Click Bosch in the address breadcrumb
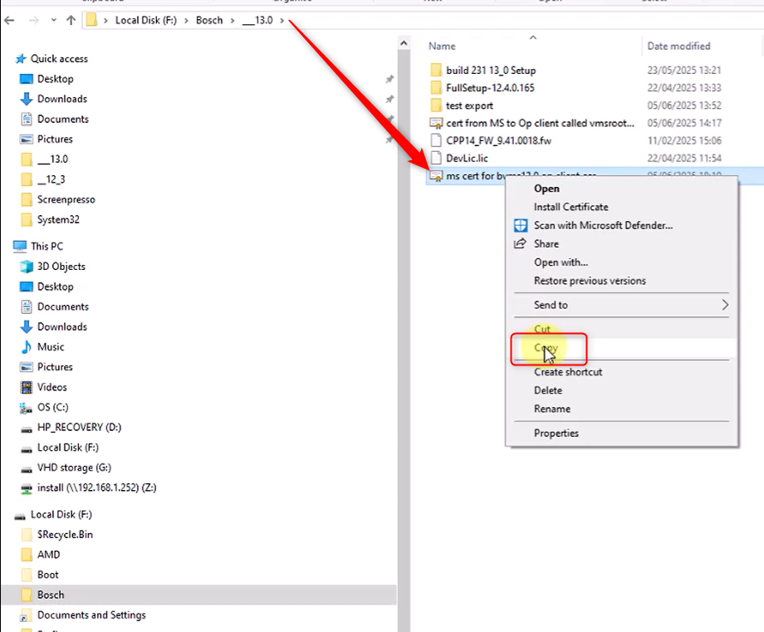This screenshot has width=764, height=632. point(209,20)
